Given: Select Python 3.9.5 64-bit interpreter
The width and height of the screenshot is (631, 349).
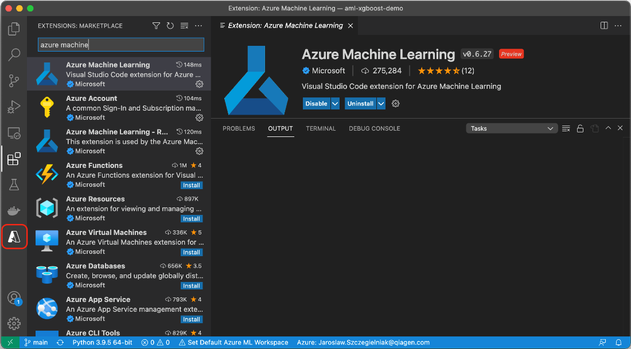Looking at the screenshot, I should point(102,343).
